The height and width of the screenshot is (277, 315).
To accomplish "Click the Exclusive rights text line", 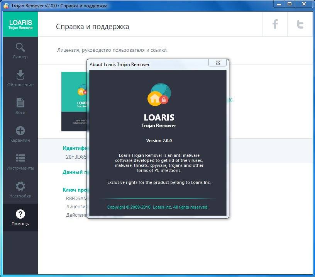I will [x=159, y=182].
